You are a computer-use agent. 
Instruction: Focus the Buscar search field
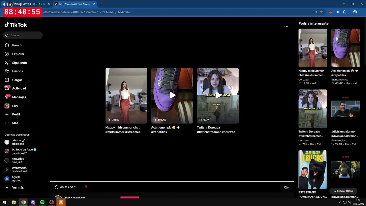[x=23, y=35]
